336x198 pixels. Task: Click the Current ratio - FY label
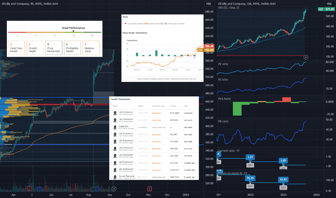(229, 151)
